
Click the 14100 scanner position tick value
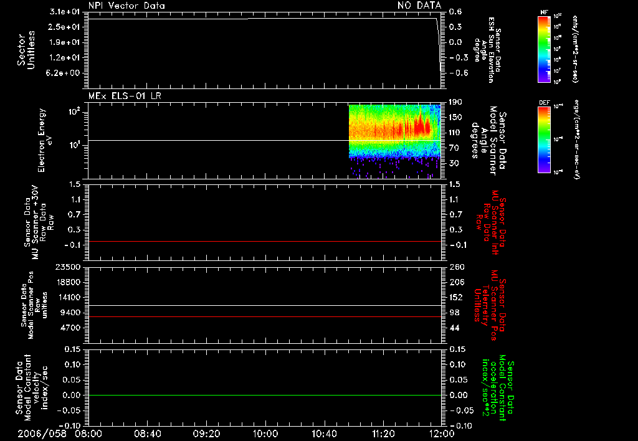68,298
